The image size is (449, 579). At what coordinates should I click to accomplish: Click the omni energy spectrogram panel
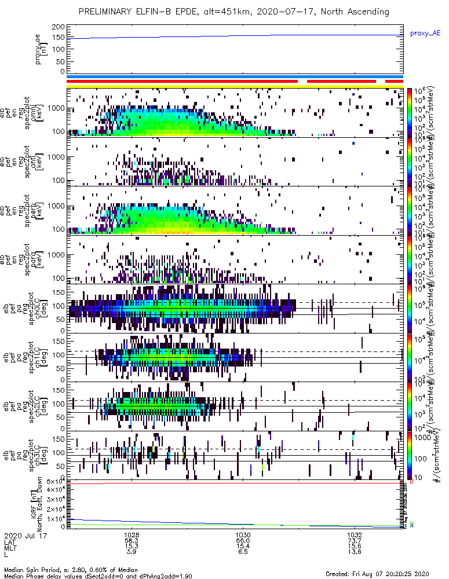click(235, 113)
